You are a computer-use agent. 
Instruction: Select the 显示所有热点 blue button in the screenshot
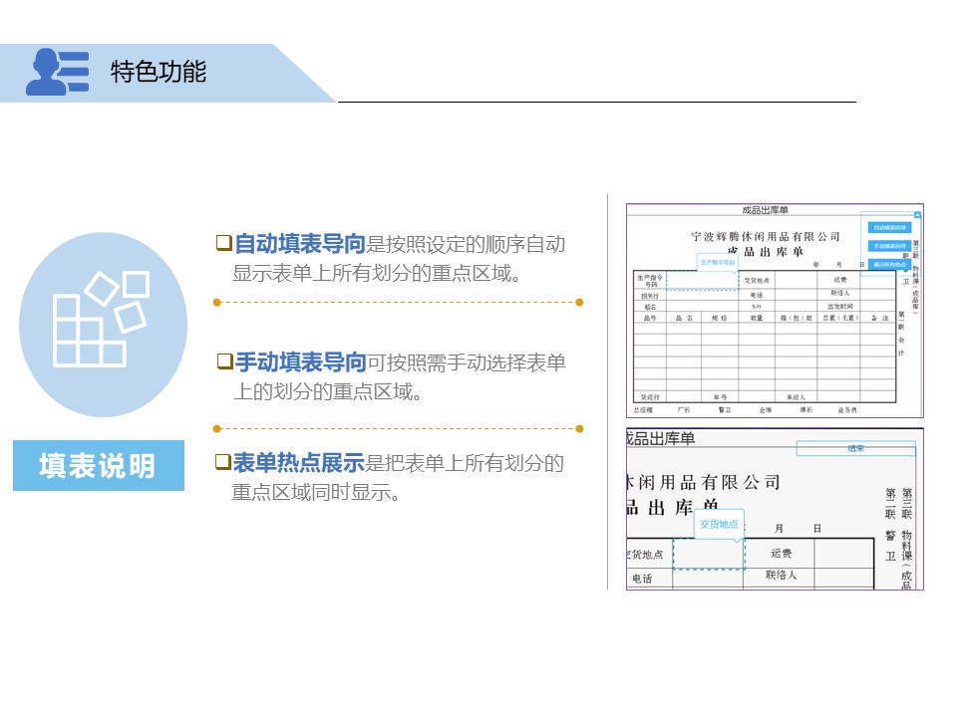point(890,264)
